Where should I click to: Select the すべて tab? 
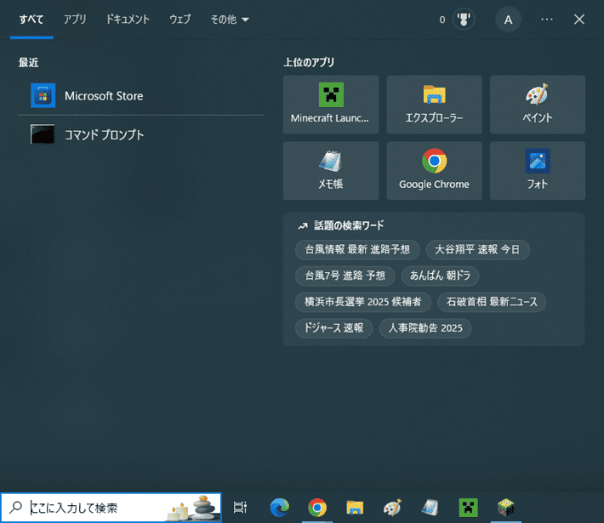[31, 20]
